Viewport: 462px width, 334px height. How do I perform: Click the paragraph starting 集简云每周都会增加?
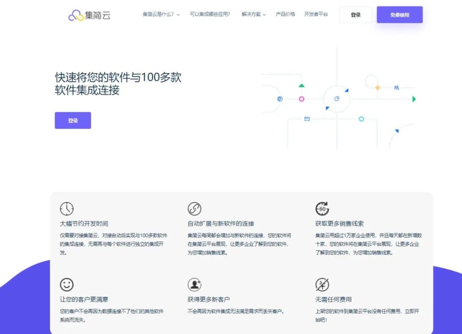[x=240, y=244]
